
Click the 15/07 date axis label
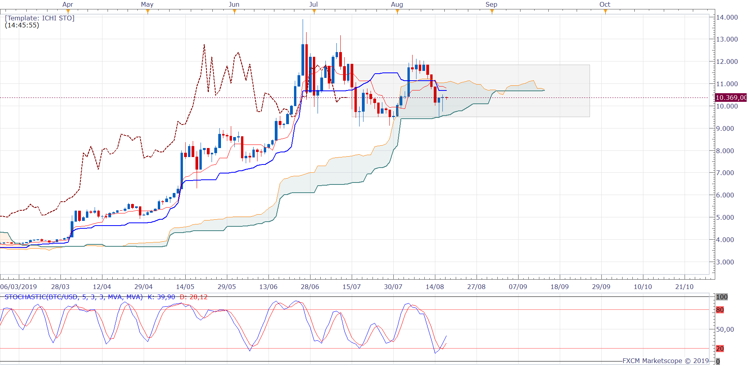352,287
